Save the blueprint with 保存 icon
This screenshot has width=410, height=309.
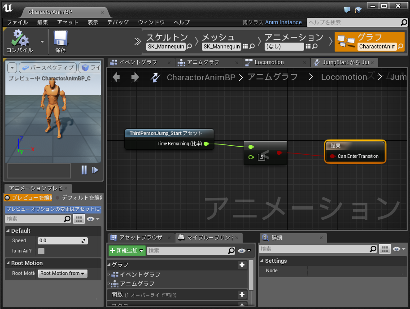[x=61, y=41]
